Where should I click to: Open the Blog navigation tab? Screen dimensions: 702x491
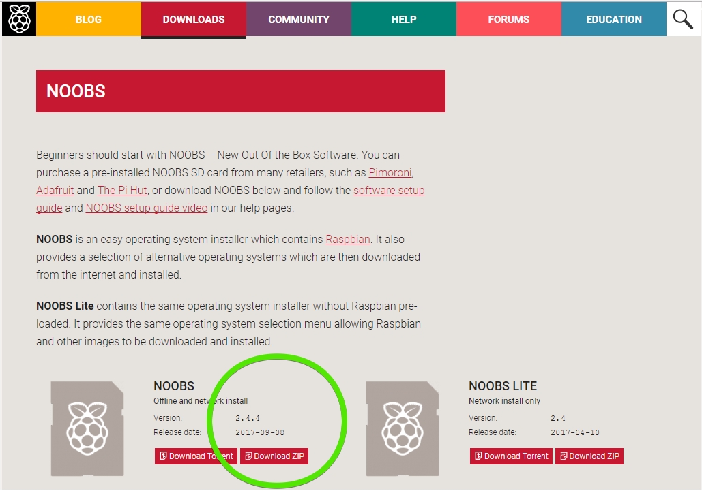click(89, 19)
